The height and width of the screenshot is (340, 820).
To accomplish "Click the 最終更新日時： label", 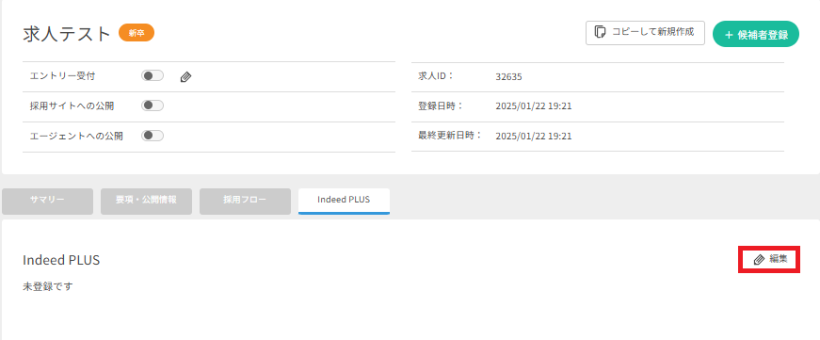I will point(450,136).
